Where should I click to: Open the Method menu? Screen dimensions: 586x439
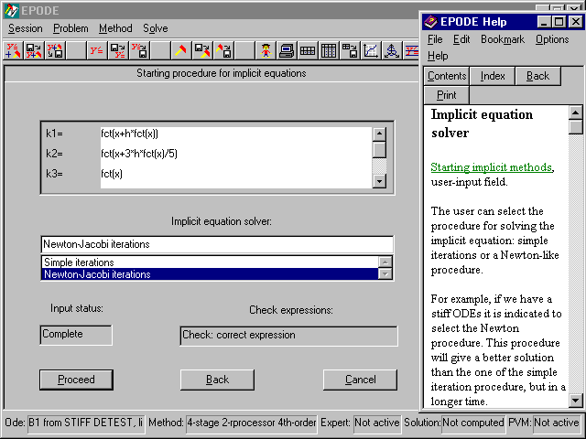[x=115, y=28]
